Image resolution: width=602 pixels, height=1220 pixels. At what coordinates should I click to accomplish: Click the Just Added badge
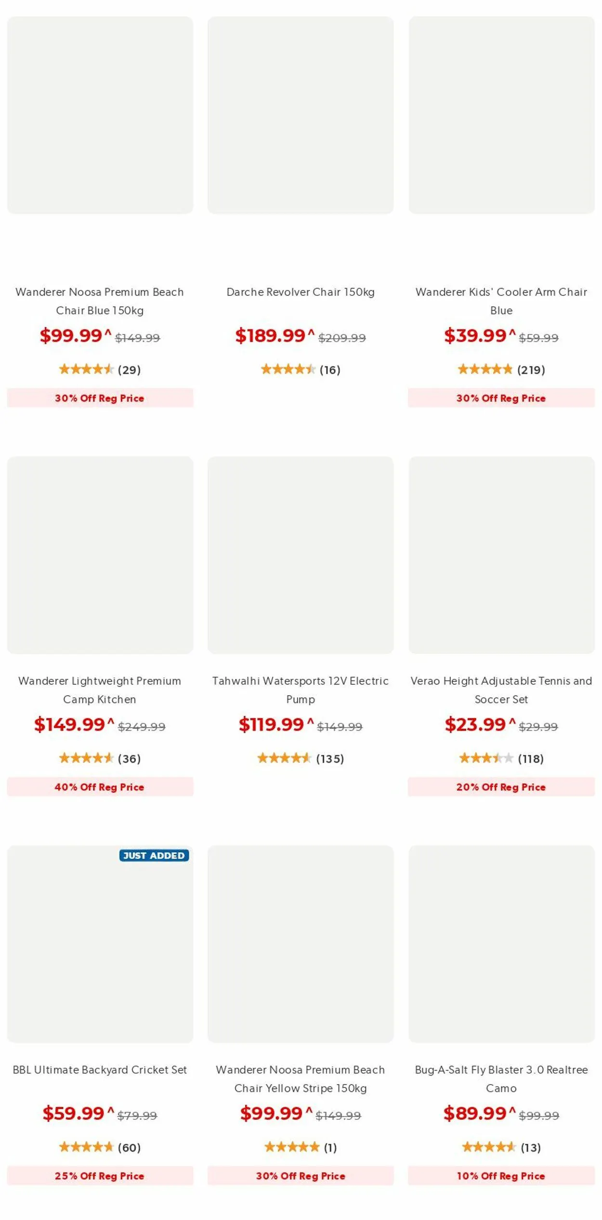(x=154, y=855)
